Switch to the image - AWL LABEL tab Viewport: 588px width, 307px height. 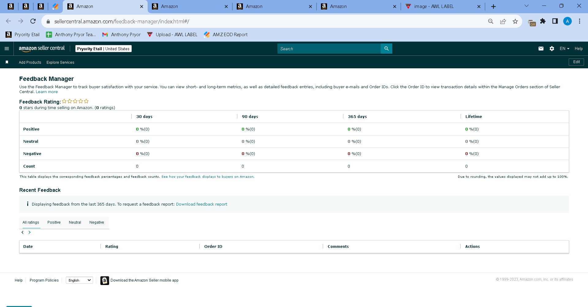443,6
